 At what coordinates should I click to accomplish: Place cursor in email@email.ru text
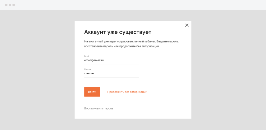coord(94,60)
